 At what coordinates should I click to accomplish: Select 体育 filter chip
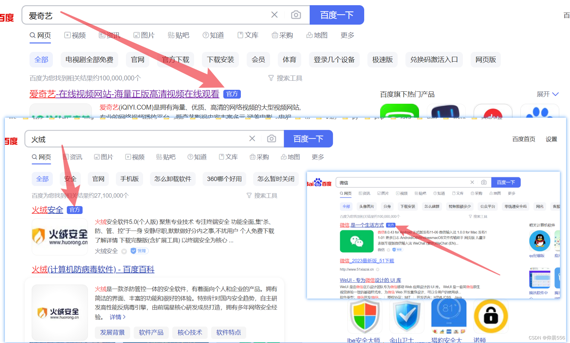click(289, 60)
